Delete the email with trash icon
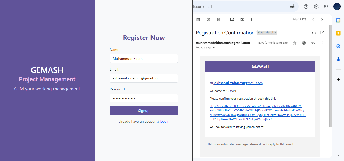Screen dimensions: 344x161 (x=218, y=19)
